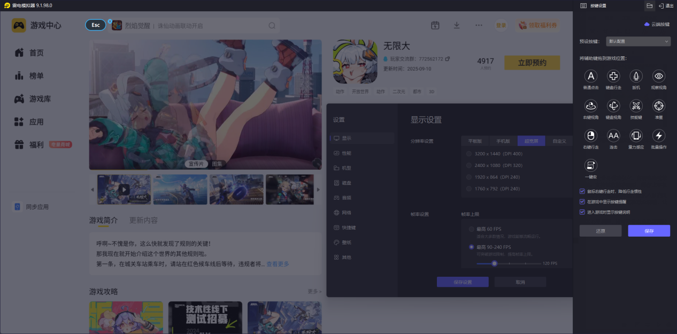
Task: Open the calendar icon in top bar
Action: pyautogui.click(x=435, y=25)
